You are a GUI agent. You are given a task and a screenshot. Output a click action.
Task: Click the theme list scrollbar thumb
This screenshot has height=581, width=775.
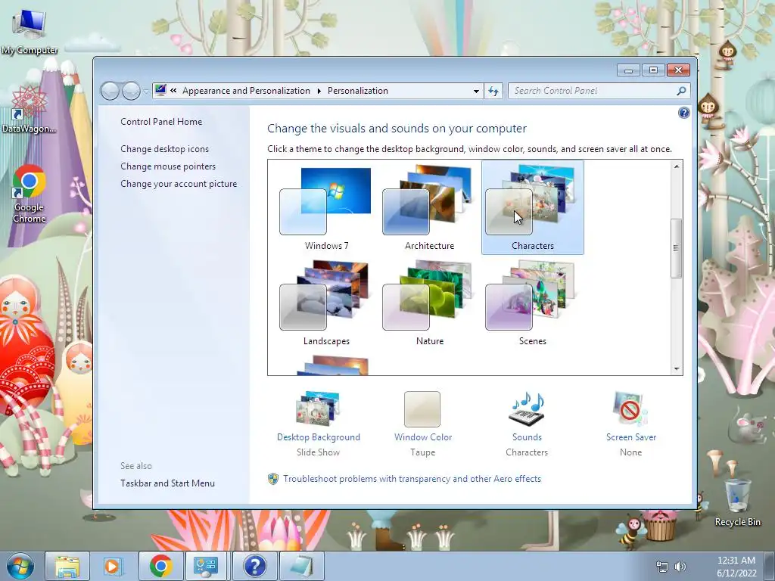[x=676, y=248]
